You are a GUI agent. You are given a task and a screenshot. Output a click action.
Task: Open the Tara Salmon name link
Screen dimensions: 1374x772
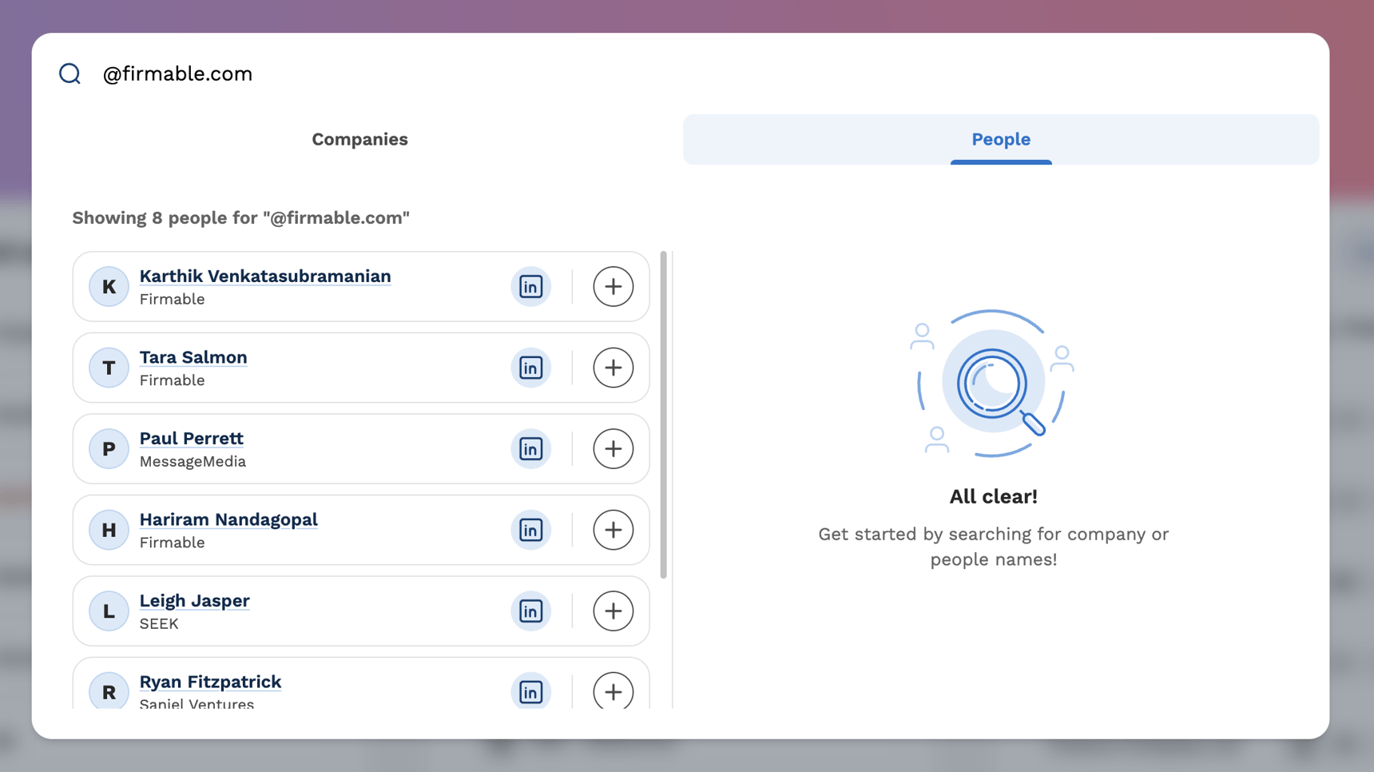coord(193,357)
